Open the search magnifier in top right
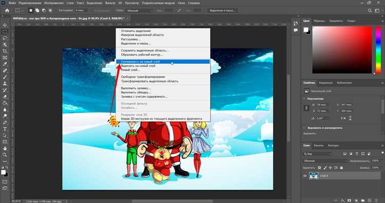Viewport: 385px width, 203px height. 370,11
